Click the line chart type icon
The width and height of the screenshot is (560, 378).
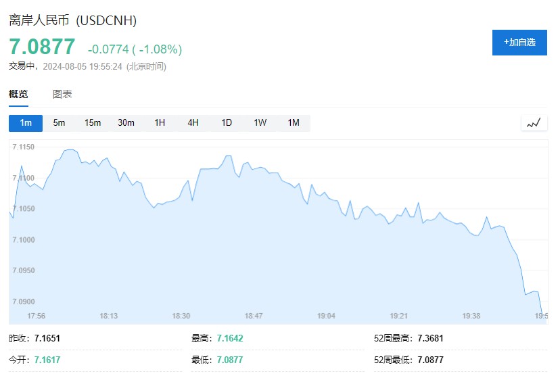(x=534, y=123)
